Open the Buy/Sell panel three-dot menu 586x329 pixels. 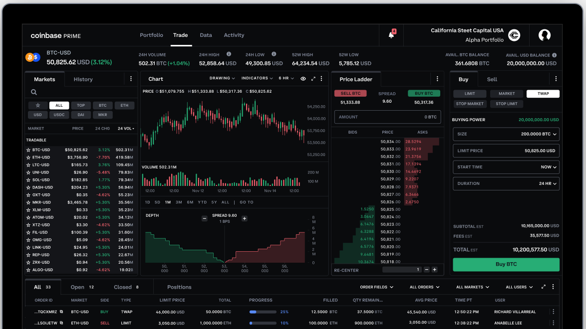point(556,79)
